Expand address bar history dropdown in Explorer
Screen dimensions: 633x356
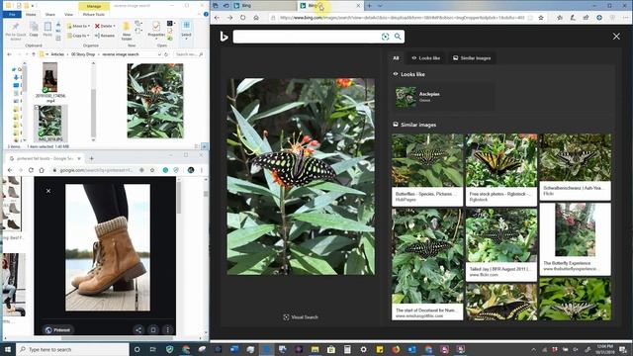point(159,54)
